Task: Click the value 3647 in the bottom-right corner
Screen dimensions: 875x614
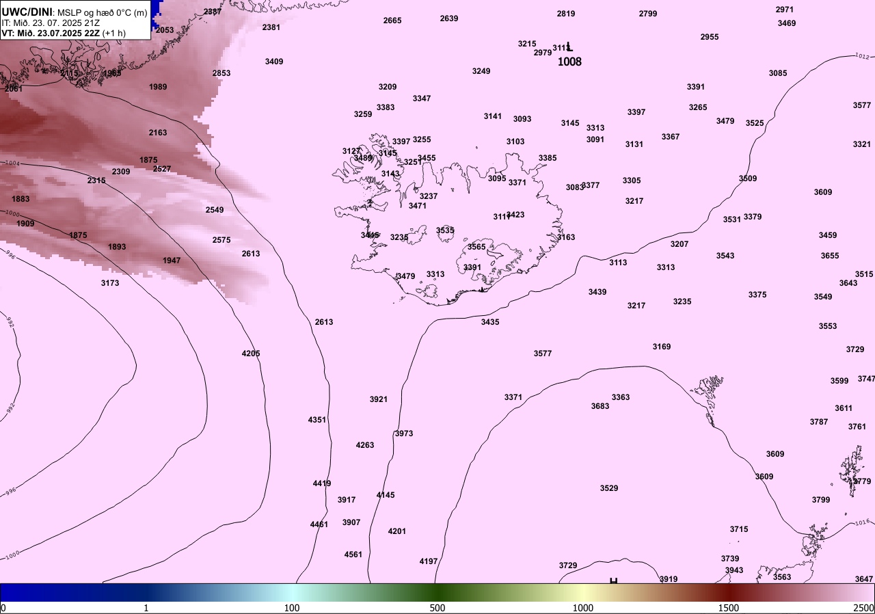Action: [864, 579]
